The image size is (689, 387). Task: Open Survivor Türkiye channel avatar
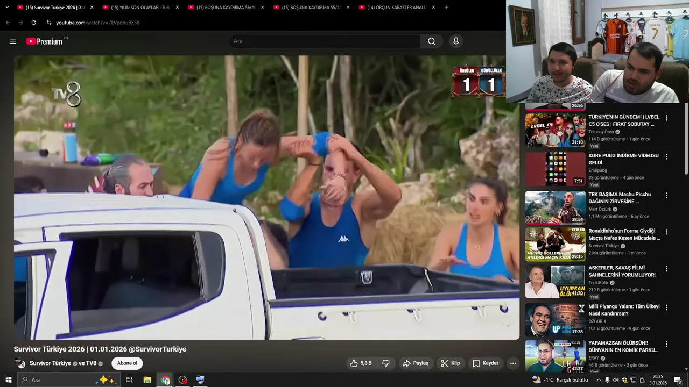tap(20, 363)
